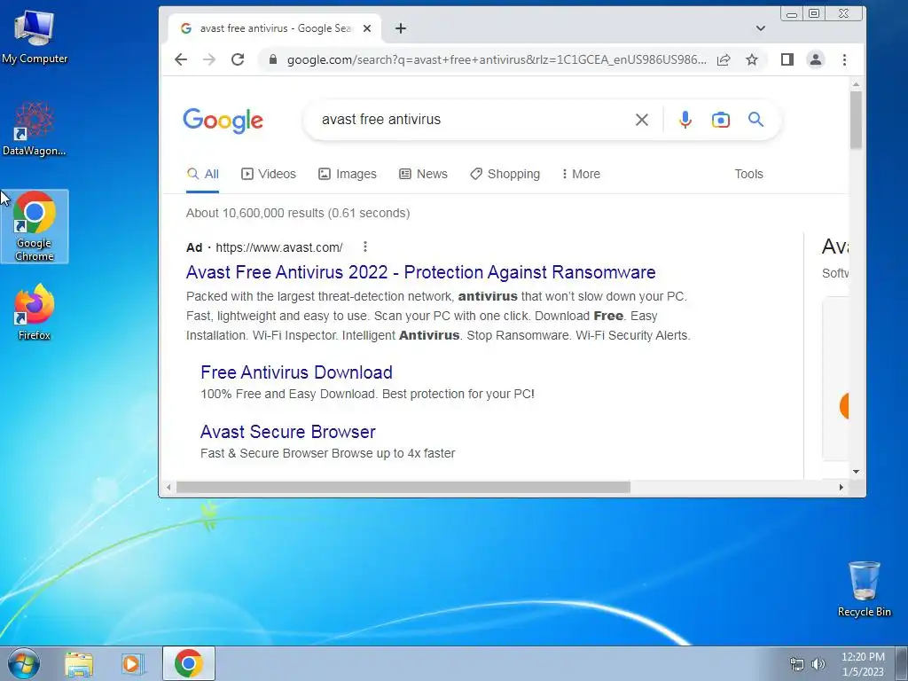Click the address bar URL
Image resolution: width=908 pixels, height=681 pixels.
point(497,59)
